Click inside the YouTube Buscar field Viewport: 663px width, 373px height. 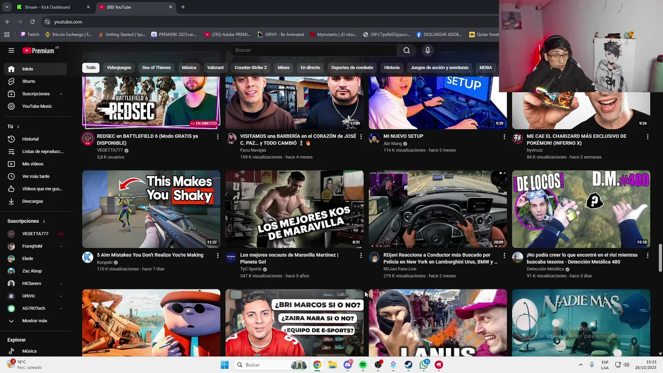(x=313, y=50)
